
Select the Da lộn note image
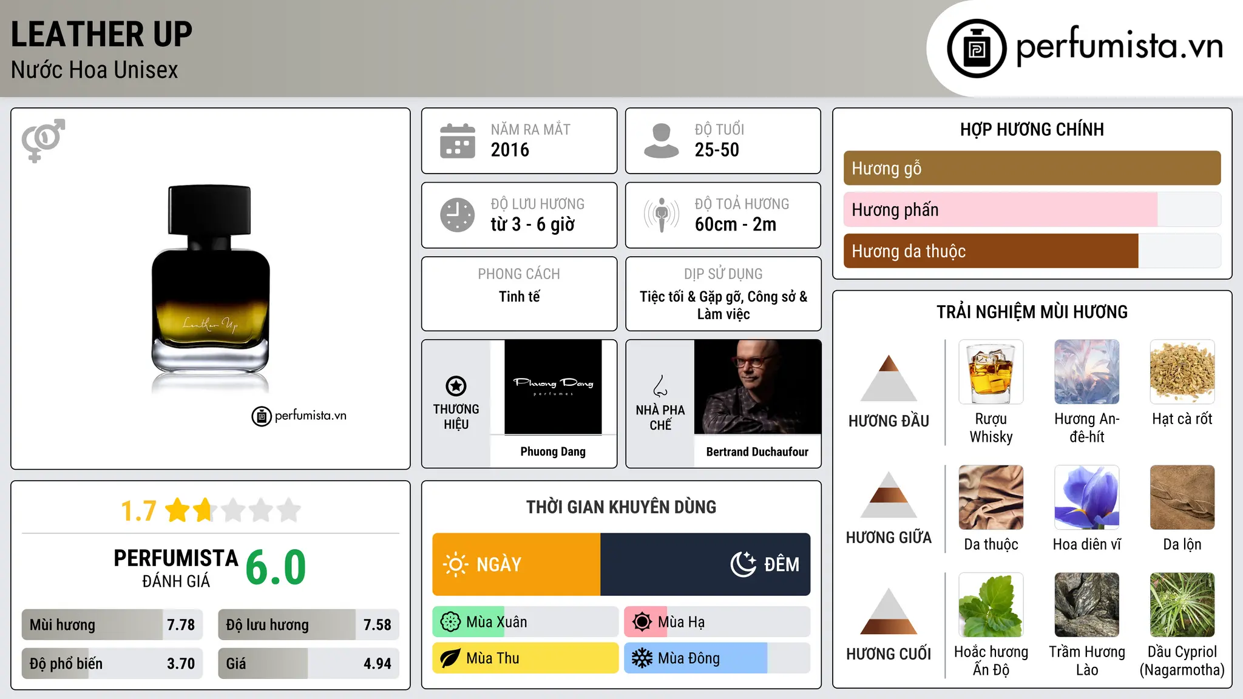point(1182,498)
